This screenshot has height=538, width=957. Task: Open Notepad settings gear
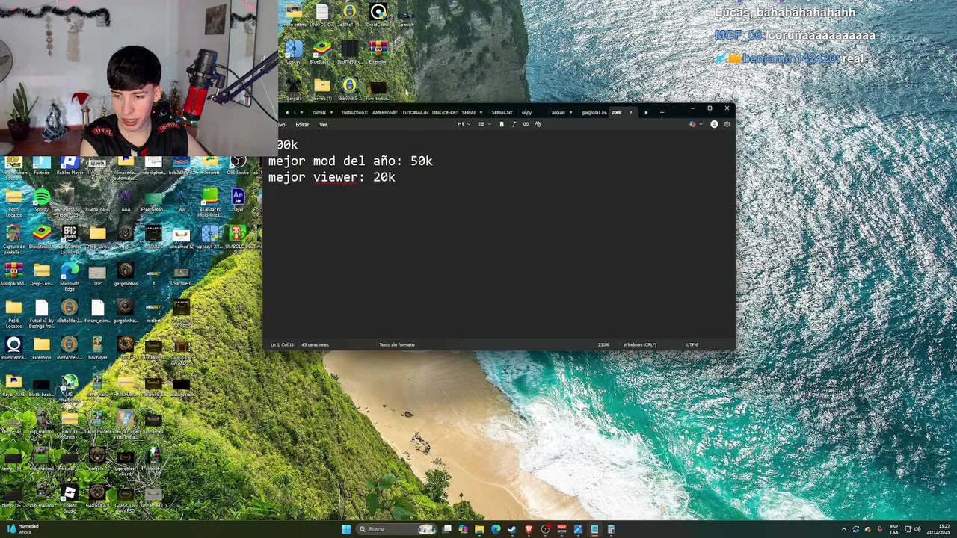pos(727,124)
